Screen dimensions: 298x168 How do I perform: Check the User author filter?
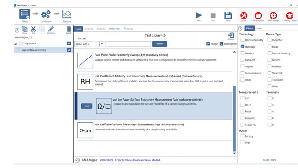(242, 142)
